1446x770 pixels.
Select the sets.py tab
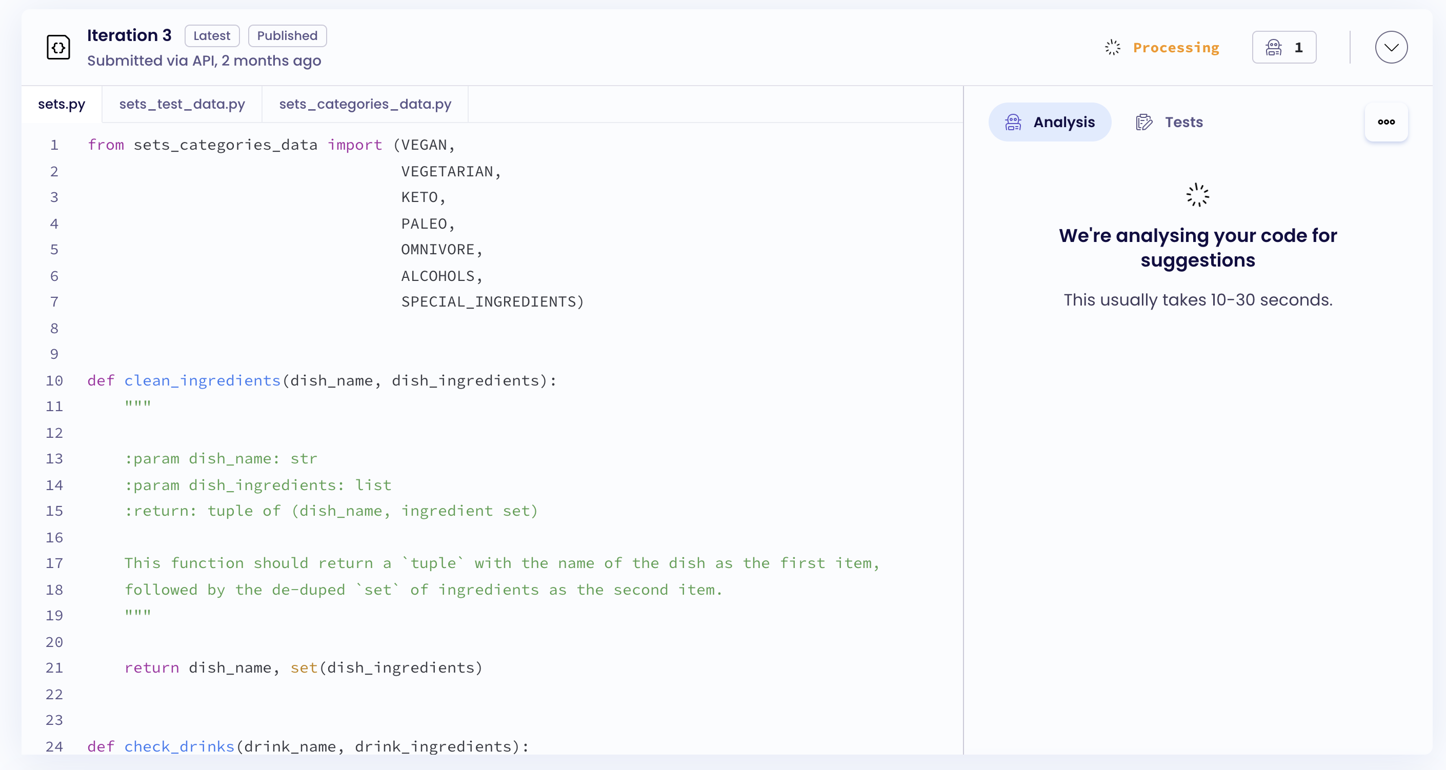62,104
